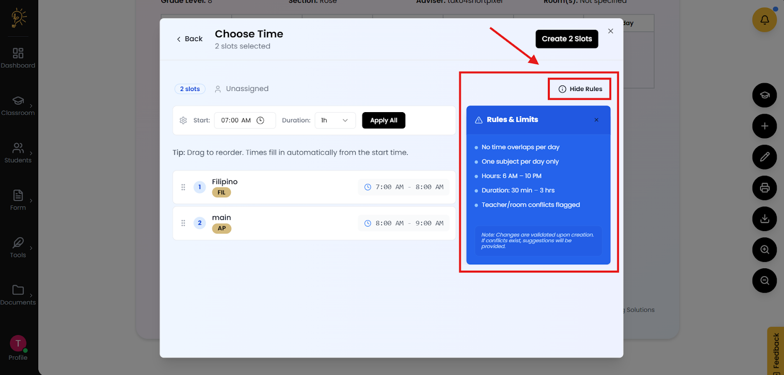Toggle Hide Rules panel button
The image size is (784, 375).
[580, 89]
